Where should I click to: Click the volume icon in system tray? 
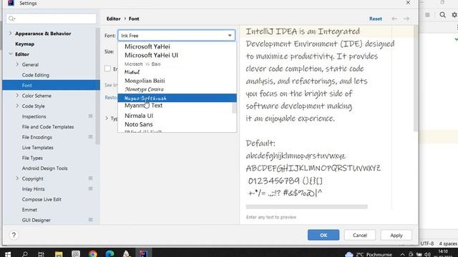click(x=427, y=254)
